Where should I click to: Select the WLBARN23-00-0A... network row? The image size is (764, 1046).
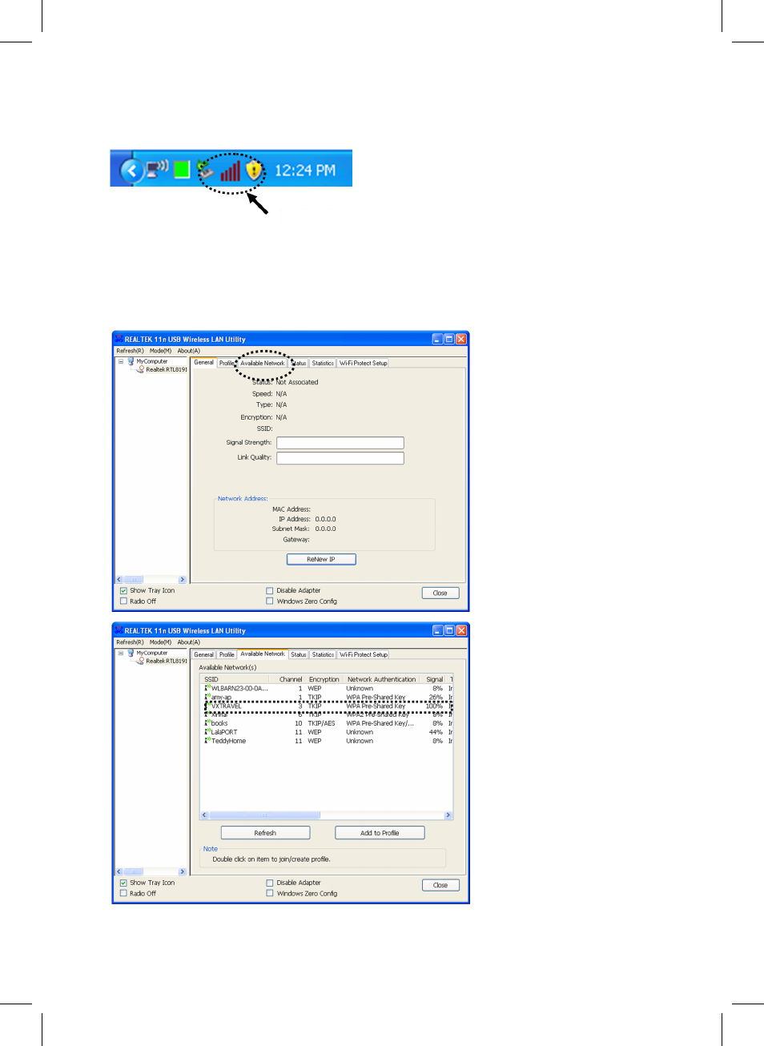(327, 689)
